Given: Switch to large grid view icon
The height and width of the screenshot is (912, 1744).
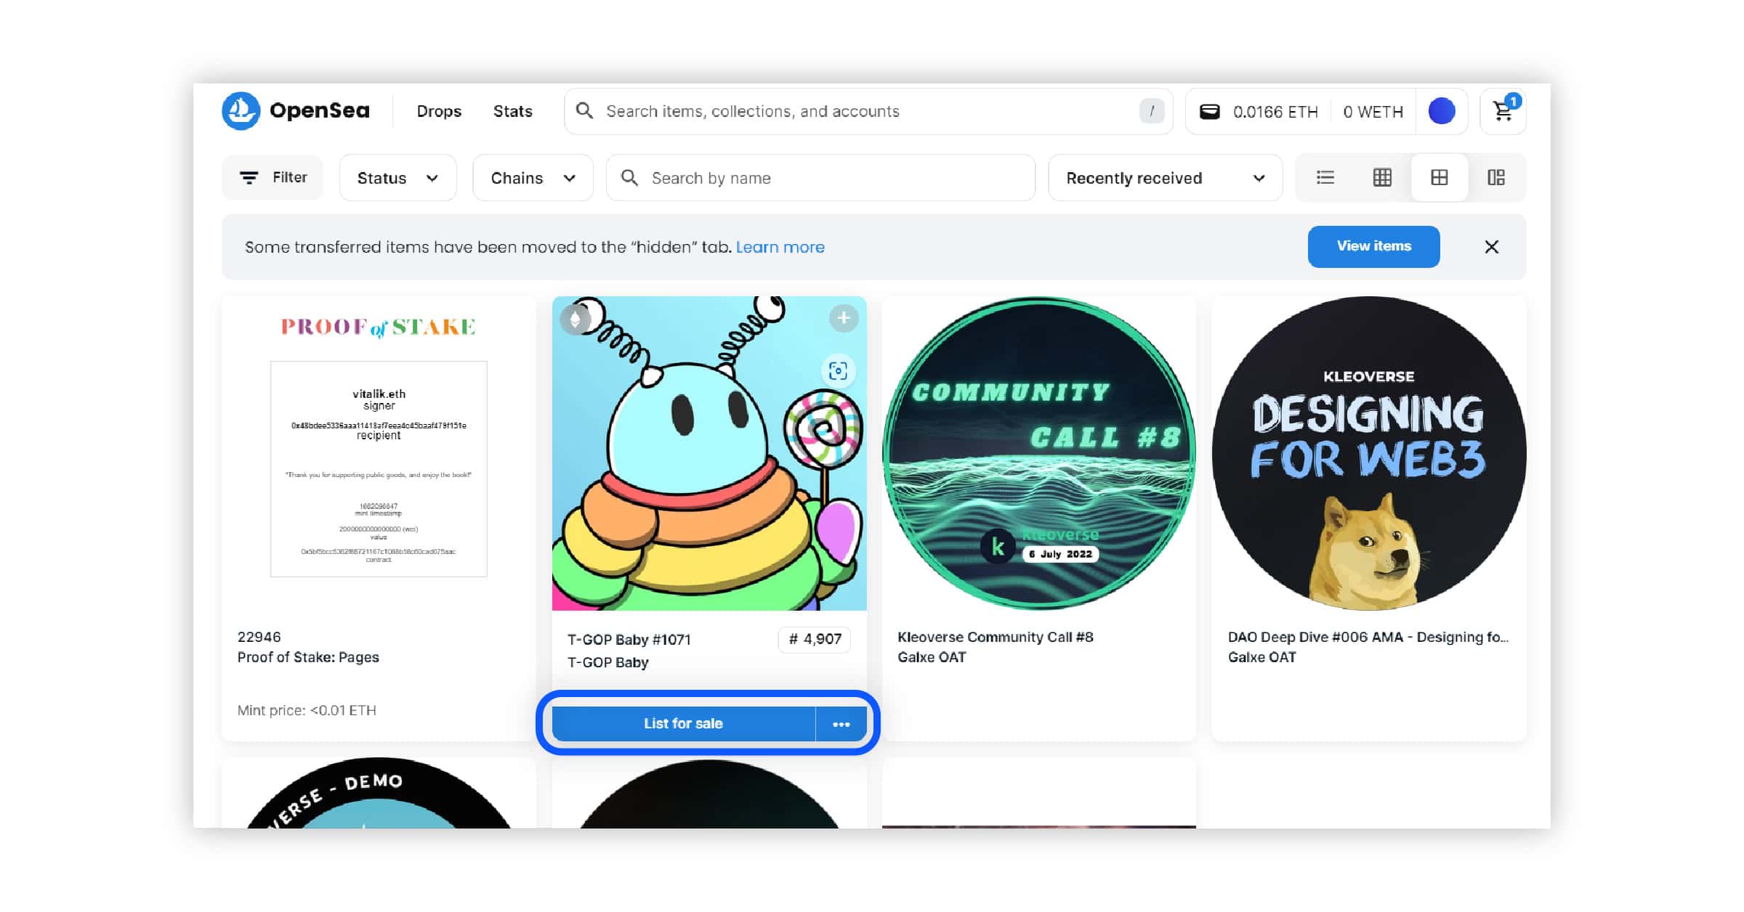Looking at the screenshot, I should 1439,177.
